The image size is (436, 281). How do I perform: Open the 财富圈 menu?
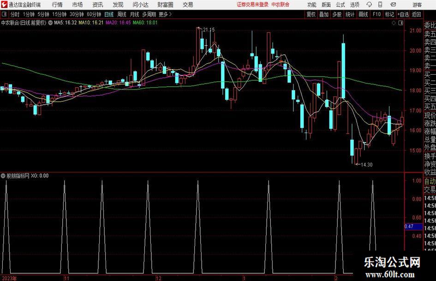165,5
